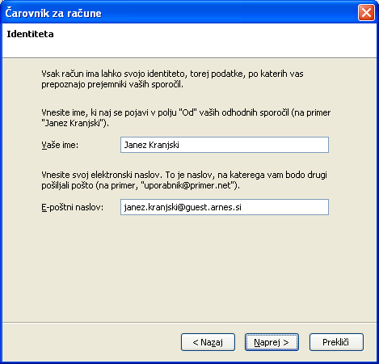Click the 'Vnesite svoj elektronski naslov' instruction
This screenshot has width=379, height=364.
(x=184, y=180)
